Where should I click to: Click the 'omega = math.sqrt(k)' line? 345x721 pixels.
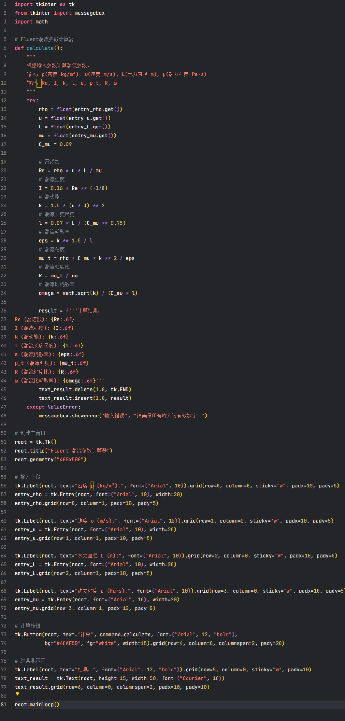click(88, 293)
